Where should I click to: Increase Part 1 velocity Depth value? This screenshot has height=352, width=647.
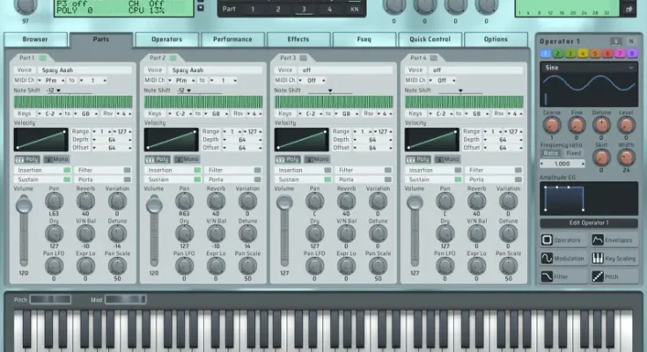point(130,140)
